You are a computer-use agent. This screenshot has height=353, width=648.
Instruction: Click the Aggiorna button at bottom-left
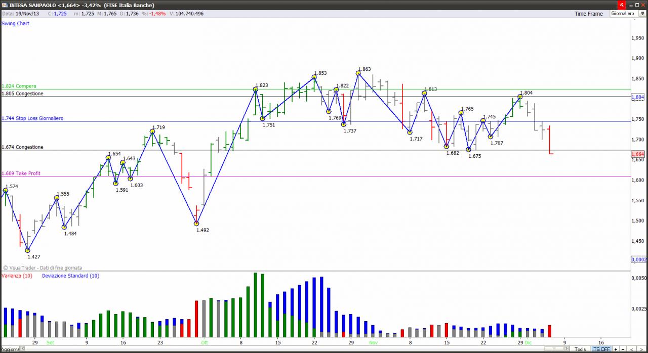click(x=10, y=349)
